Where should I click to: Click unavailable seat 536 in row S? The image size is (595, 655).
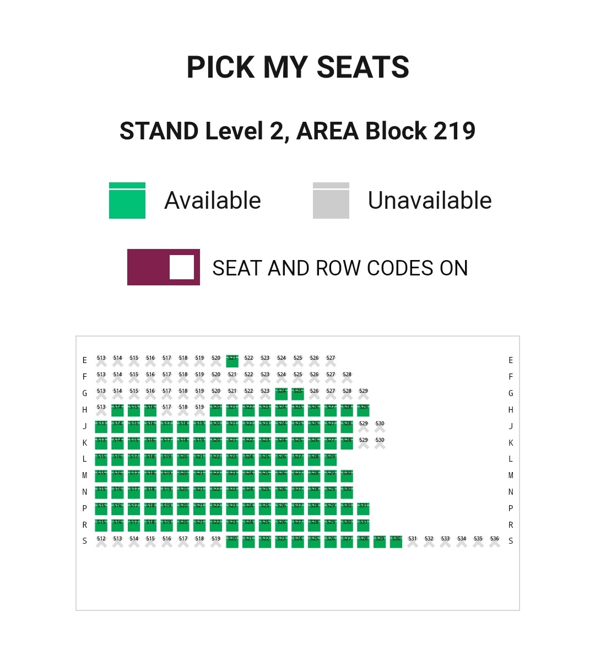(x=495, y=542)
